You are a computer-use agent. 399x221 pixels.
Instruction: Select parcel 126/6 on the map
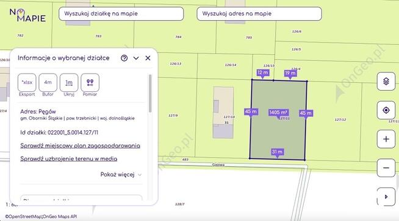point(297,32)
